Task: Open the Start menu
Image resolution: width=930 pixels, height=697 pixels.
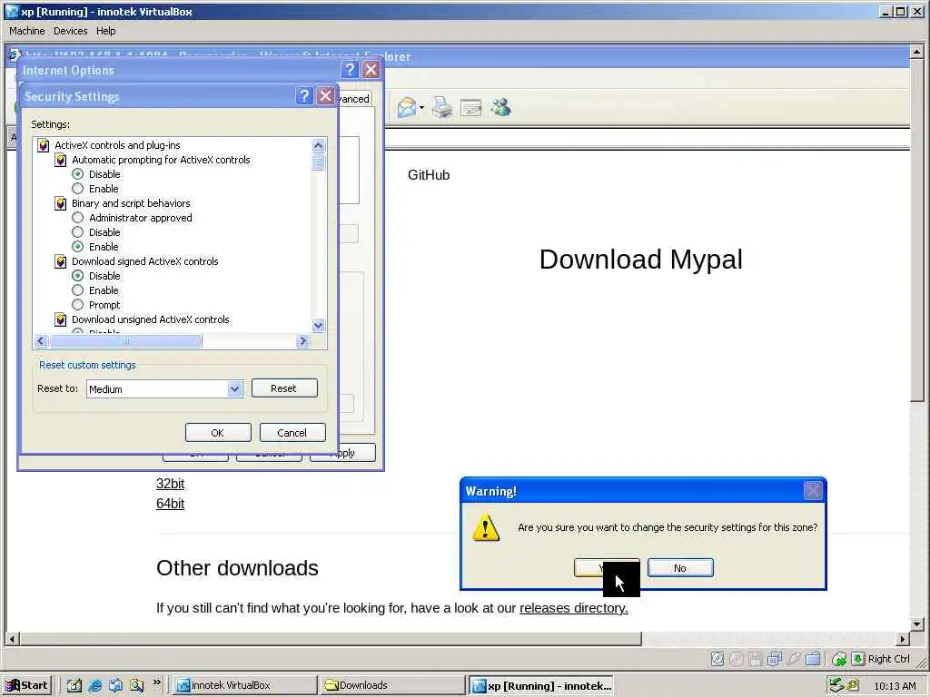Action: point(27,685)
